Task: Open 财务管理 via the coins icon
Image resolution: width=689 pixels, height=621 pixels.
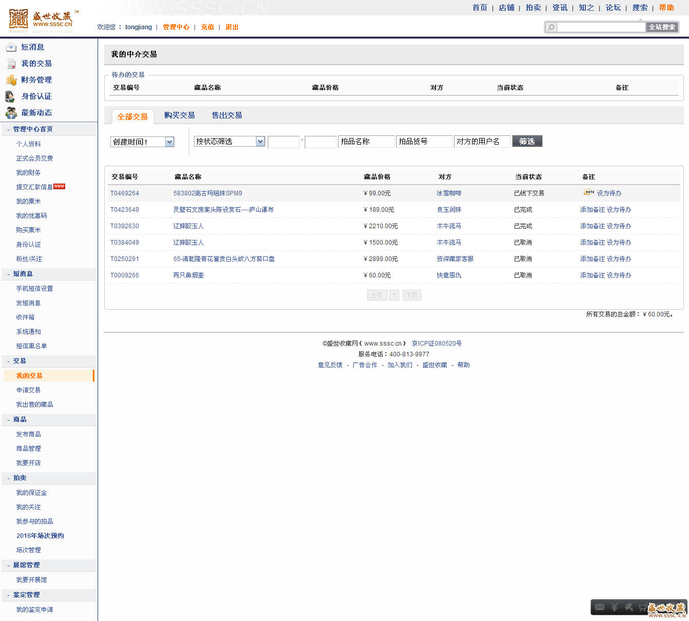Action: tap(11, 80)
